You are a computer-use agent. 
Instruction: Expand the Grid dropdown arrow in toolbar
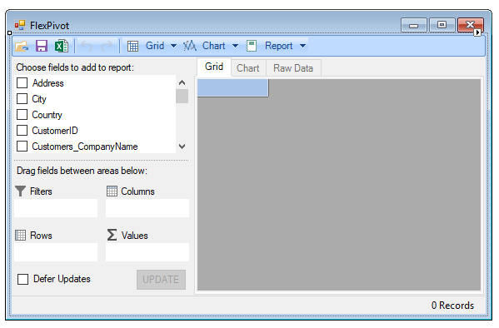click(173, 46)
